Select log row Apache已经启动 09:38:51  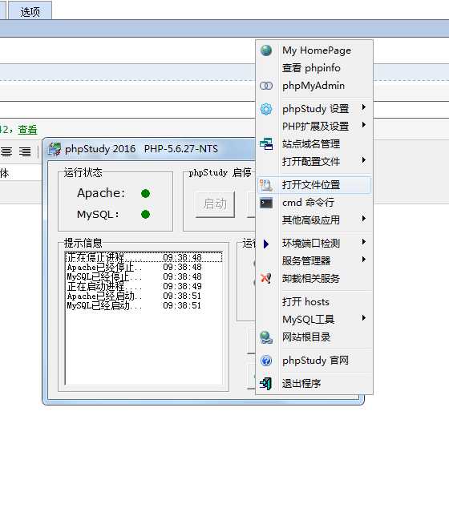(x=144, y=296)
